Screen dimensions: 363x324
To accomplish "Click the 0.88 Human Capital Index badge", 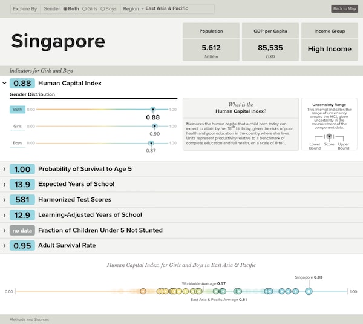I will pos(22,83).
